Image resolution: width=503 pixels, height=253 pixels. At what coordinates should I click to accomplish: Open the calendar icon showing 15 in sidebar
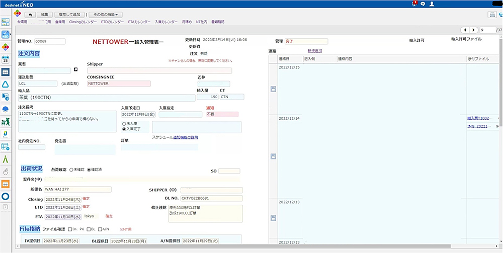click(x=6, y=59)
